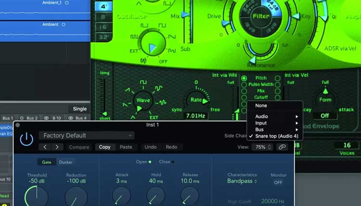Click the Attack knob
Image resolution: width=361 pixels, height=206 pixels.
(122, 196)
